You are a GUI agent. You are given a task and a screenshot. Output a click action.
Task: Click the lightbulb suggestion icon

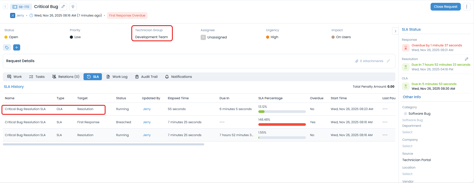pyautogui.click(x=73, y=7)
